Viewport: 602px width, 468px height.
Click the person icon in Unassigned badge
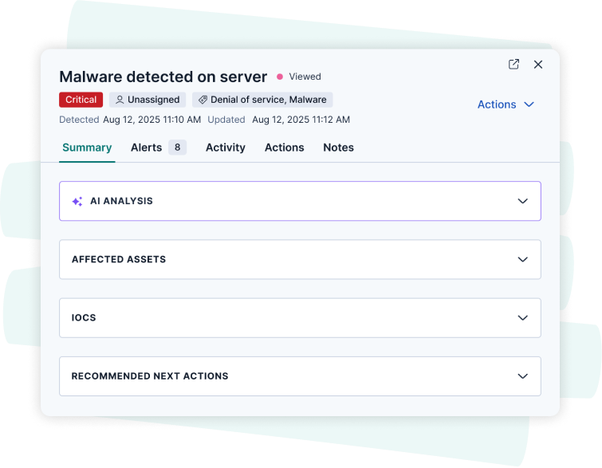click(x=120, y=100)
